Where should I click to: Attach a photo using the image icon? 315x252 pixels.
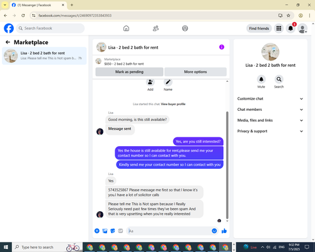(x=105, y=231)
